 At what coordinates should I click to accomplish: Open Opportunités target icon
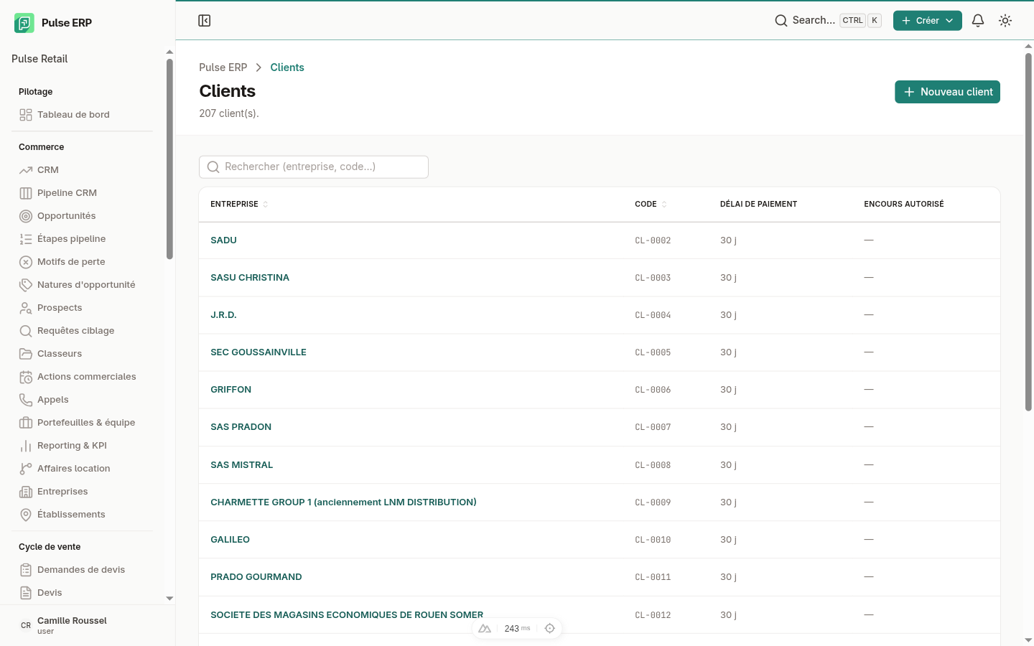26,216
